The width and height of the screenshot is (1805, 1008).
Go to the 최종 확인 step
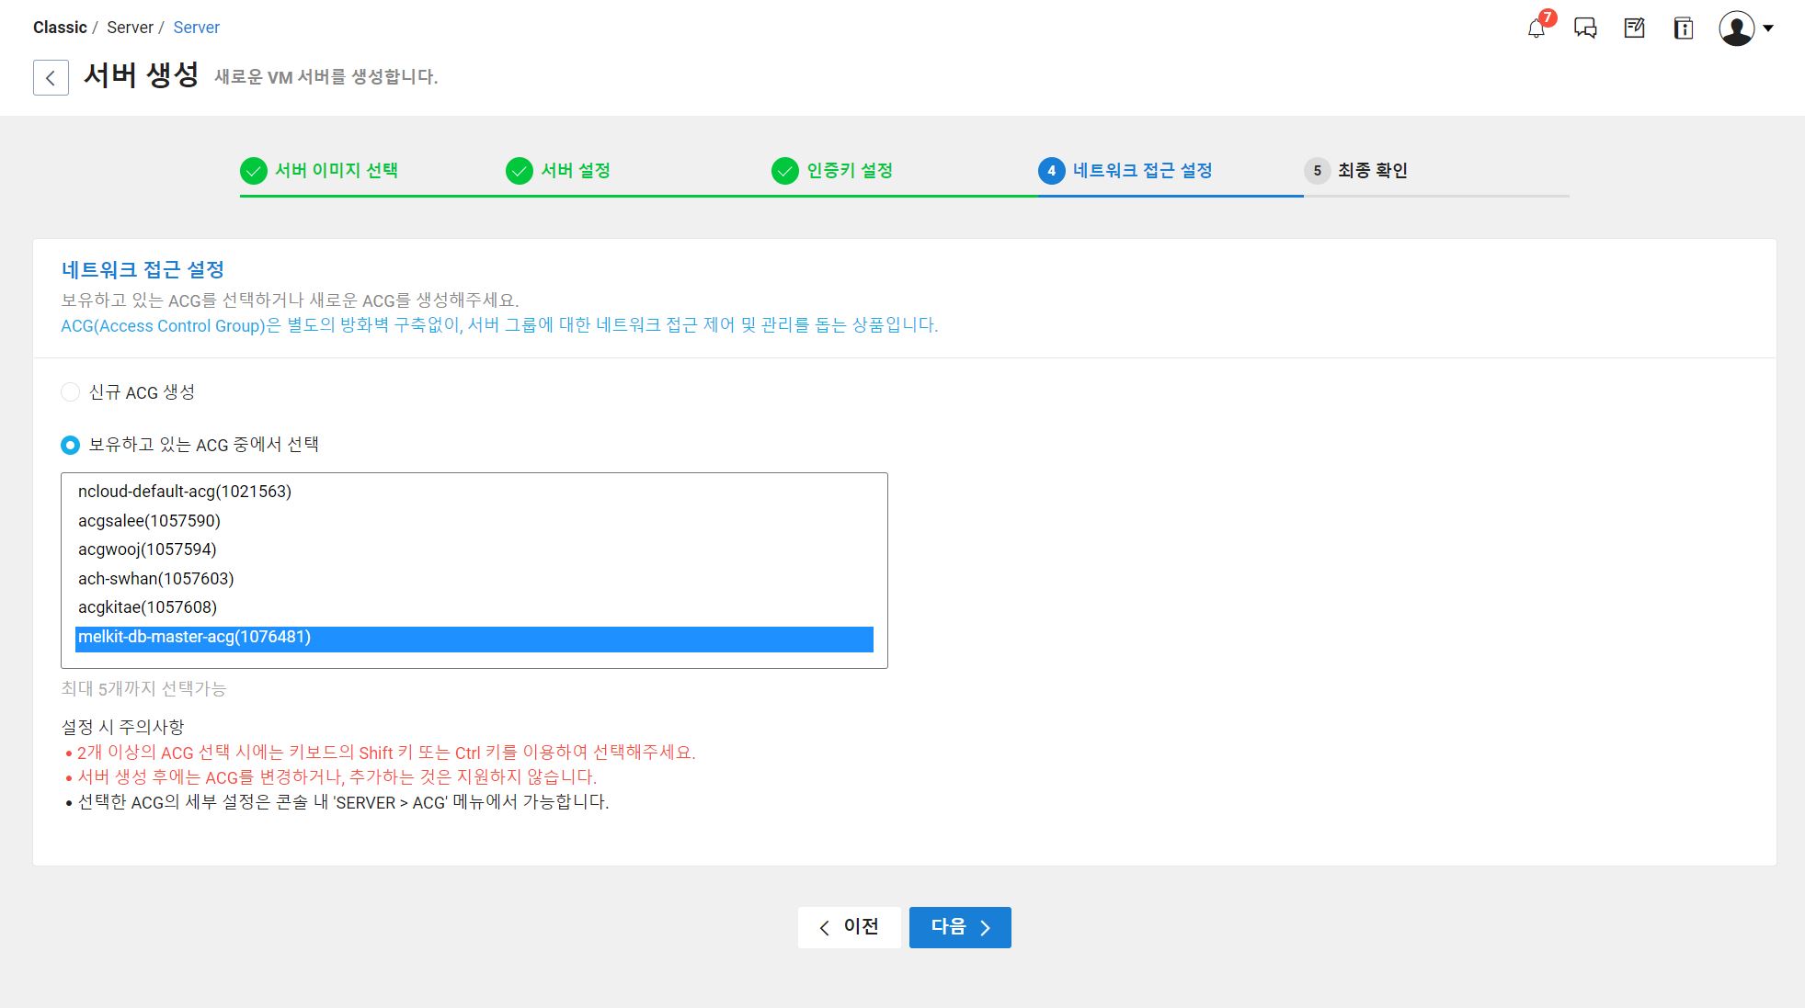point(1371,171)
